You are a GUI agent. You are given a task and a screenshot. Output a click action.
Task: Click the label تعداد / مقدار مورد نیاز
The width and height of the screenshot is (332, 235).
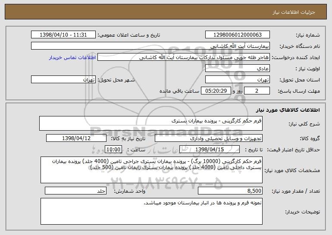[296, 191]
